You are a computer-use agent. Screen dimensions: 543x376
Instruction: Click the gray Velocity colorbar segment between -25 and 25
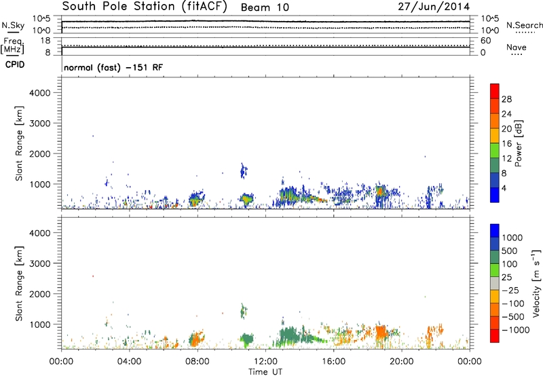[x=495, y=283]
